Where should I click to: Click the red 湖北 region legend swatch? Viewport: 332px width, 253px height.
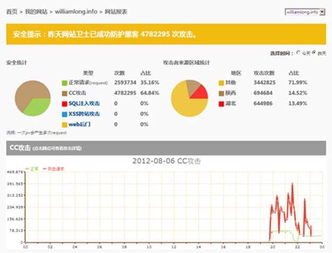pos(221,103)
